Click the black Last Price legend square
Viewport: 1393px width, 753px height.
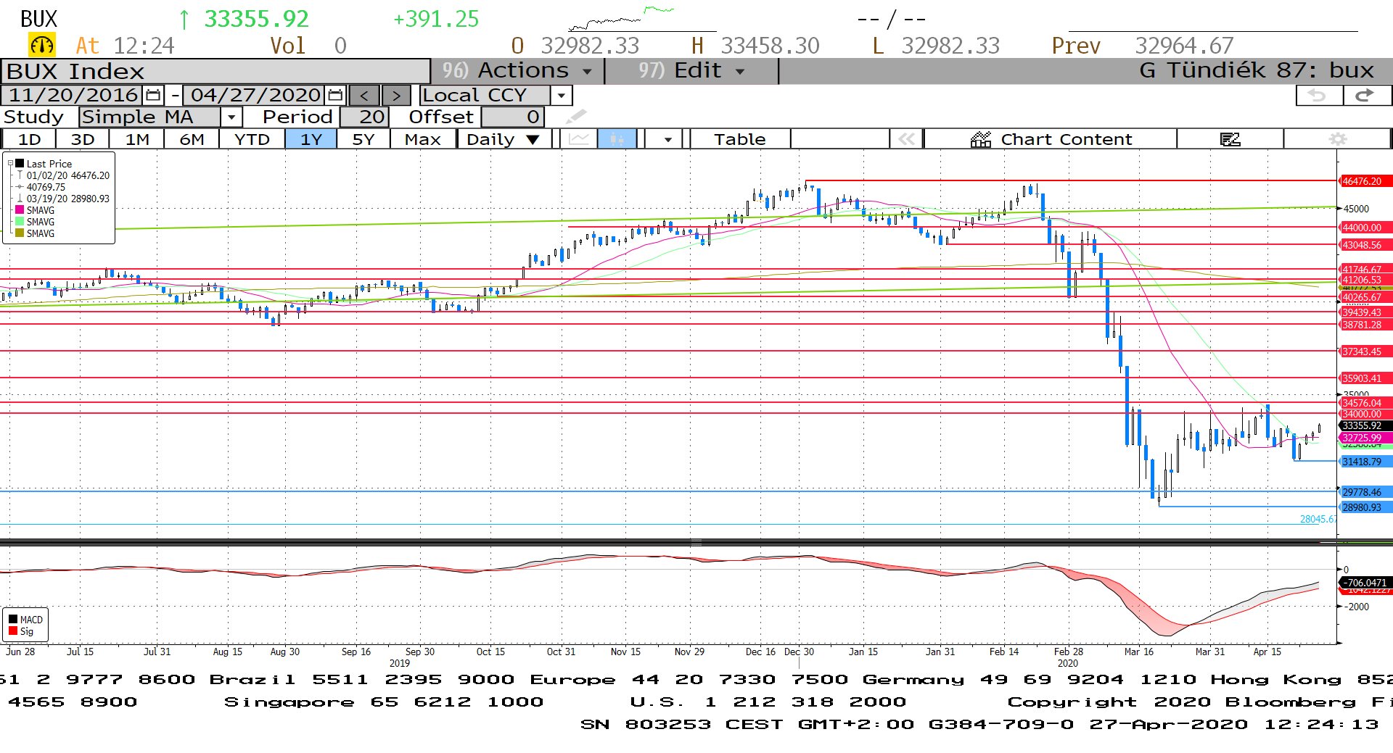coord(20,164)
